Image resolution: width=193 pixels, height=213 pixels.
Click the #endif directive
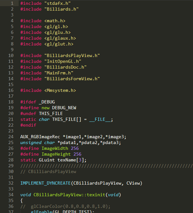pyautogui.click(x=28, y=125)
